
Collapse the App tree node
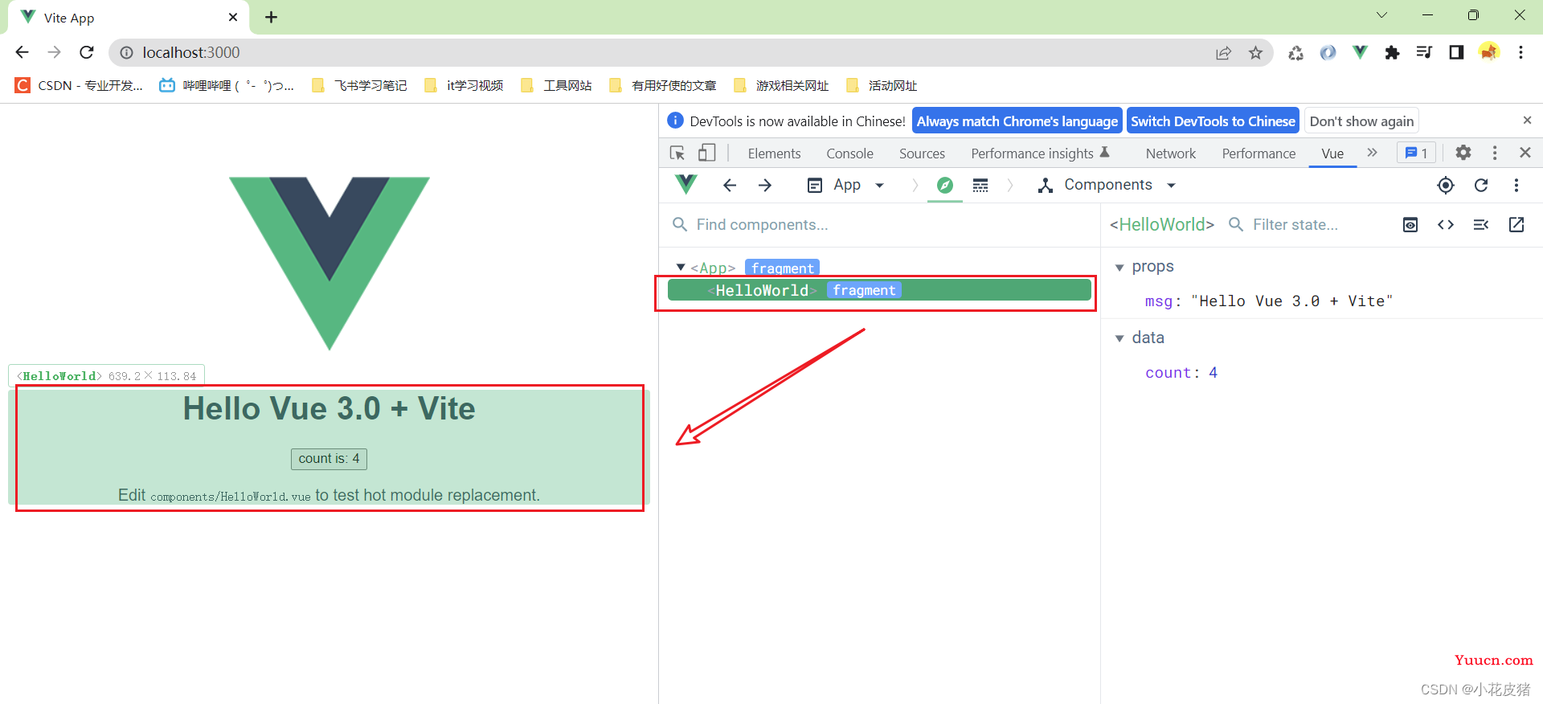tap(681, 268)
